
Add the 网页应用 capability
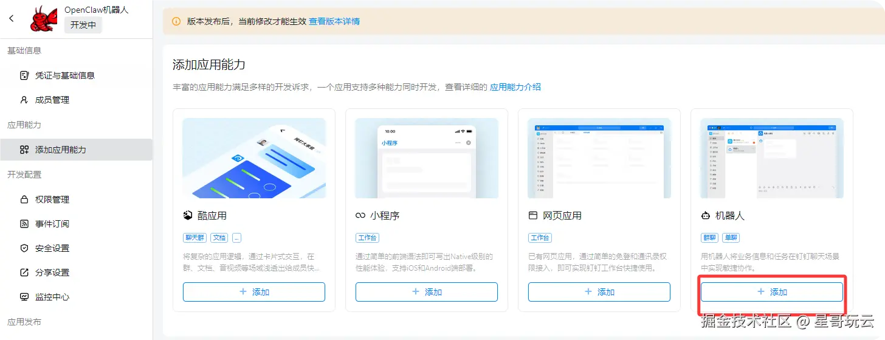tap(599, 292)
